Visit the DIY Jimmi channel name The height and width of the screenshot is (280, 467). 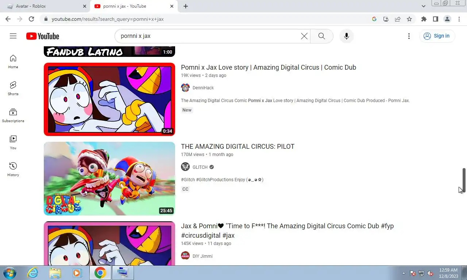tap(202, 256)
